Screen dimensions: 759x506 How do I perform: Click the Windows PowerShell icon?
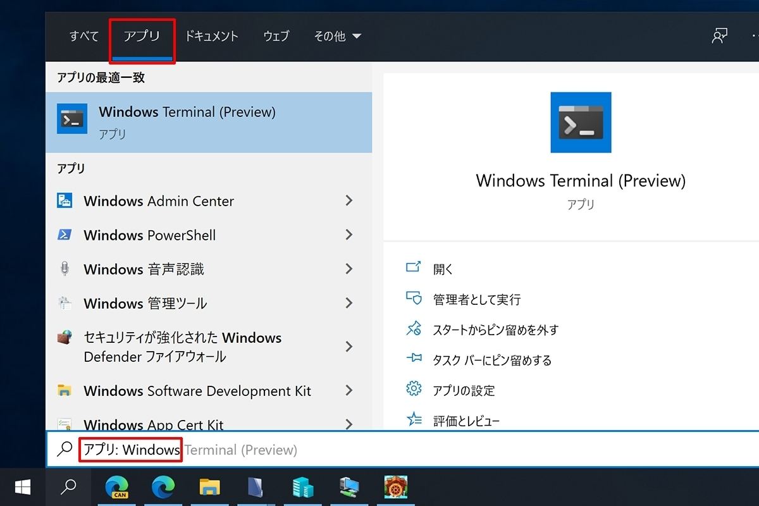coord(64,235)
